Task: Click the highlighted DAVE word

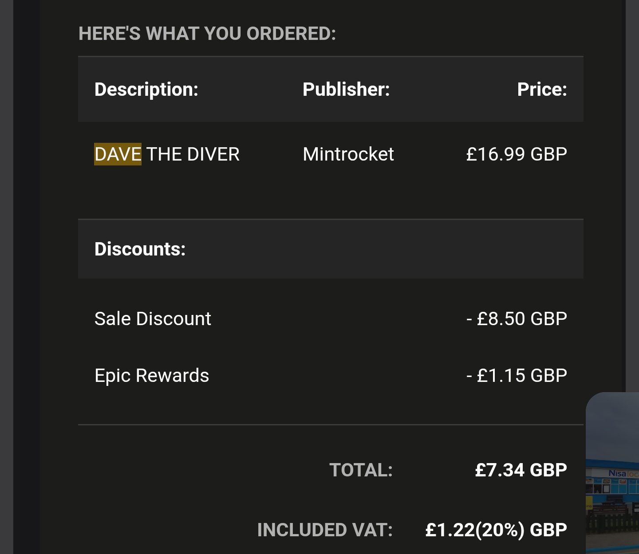Action: pyautogui.click(x=118, y=154)
